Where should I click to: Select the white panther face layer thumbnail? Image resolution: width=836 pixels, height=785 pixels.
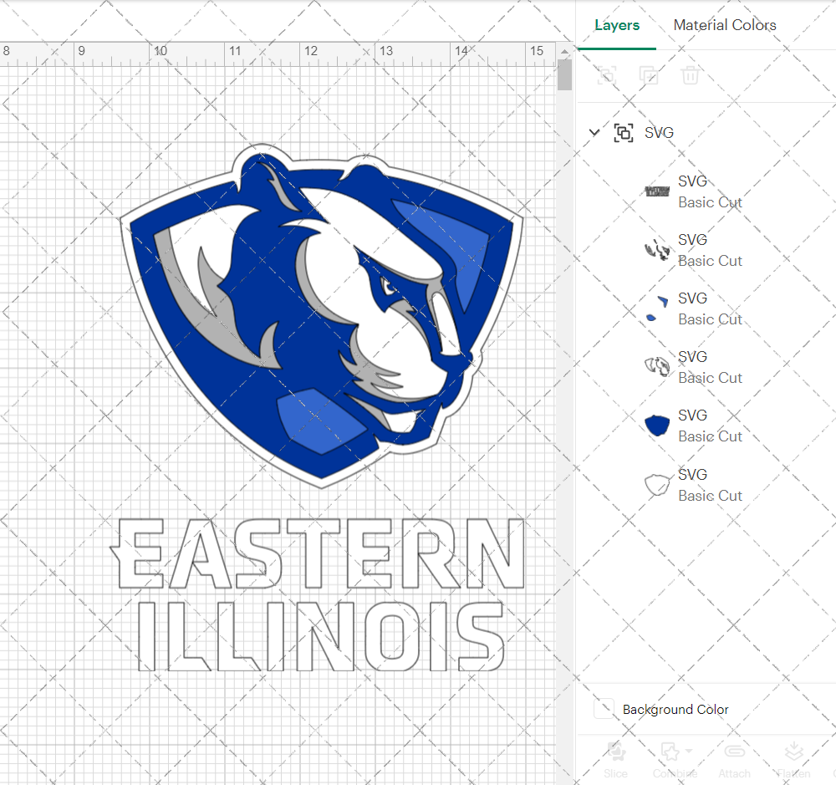657,366
